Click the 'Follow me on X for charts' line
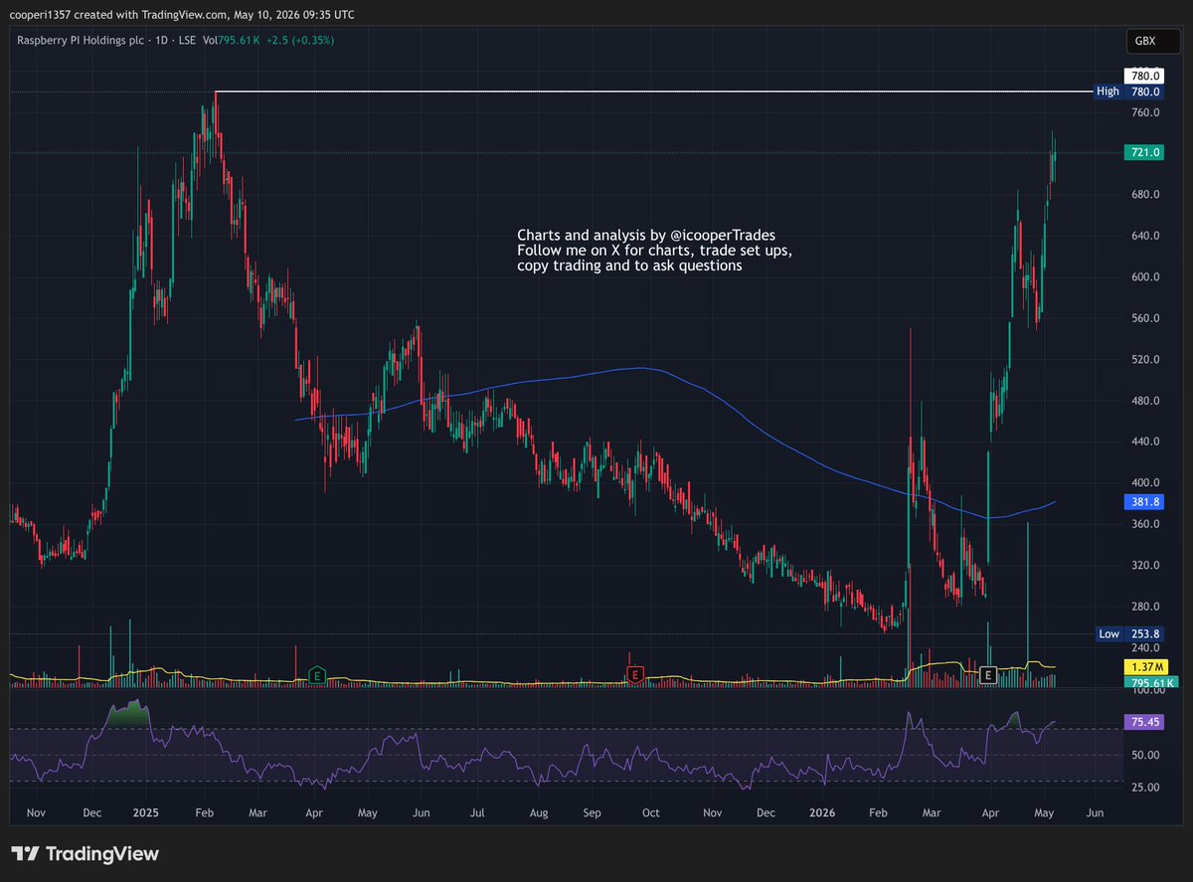Screen dimensions: 1193x882 click(654, 251)
